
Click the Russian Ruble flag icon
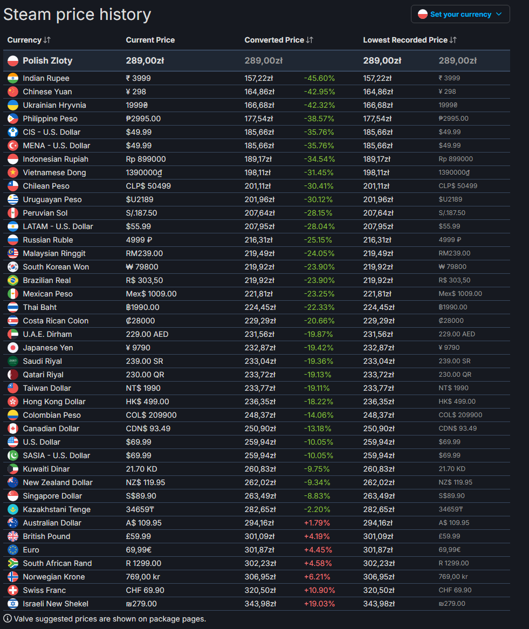click(13, 240)
